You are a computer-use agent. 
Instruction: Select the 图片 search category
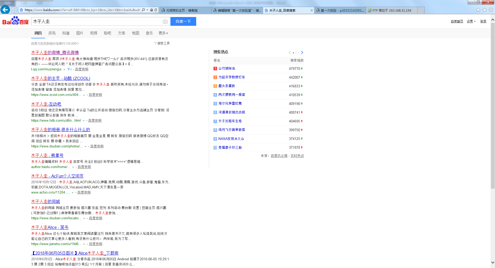[x=80, y=33]
